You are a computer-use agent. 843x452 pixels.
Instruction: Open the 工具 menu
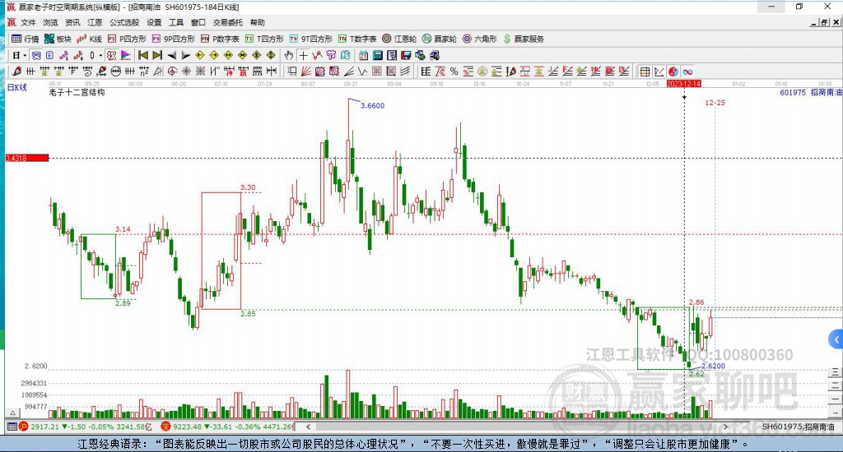[x=176, y=22]
